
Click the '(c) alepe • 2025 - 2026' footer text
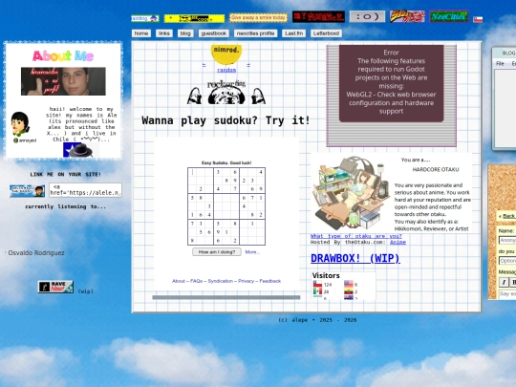point(317,320)
